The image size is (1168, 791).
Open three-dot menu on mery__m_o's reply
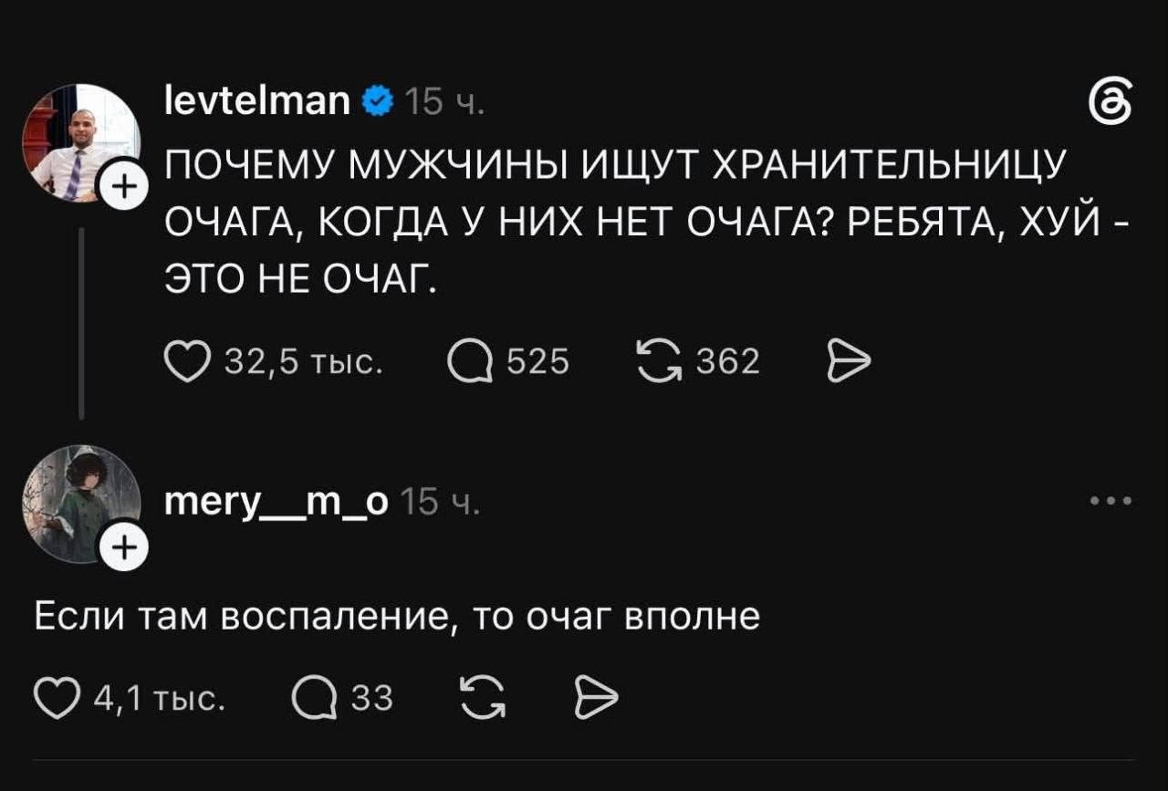coord(1113,501)
